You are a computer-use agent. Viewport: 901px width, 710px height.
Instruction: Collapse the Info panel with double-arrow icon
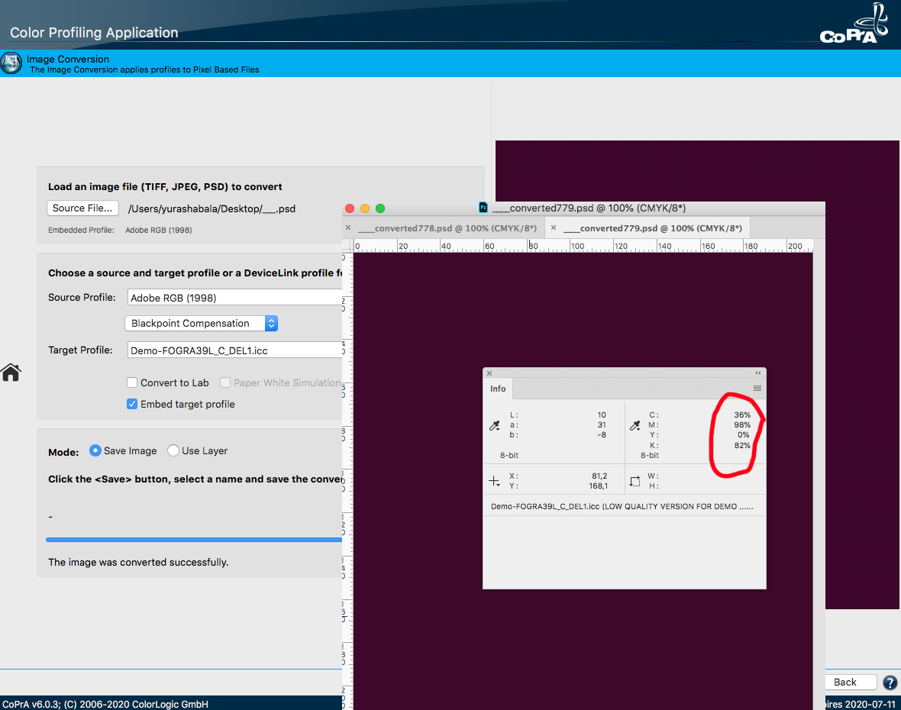pyautogui.click(x=758, y=373)
